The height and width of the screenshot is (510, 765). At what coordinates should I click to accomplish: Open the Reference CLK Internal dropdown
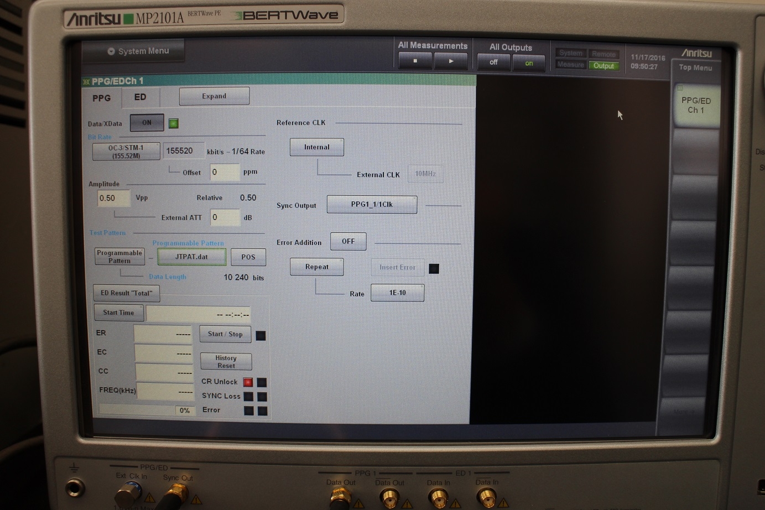[x=317, y=147]
